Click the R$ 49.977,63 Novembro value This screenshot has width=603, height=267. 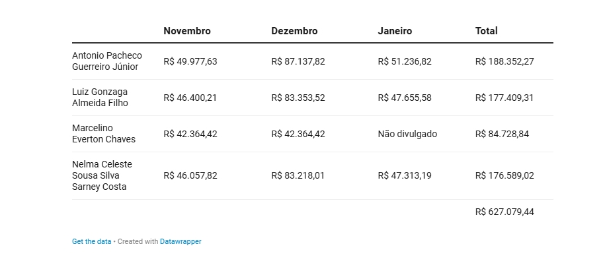[190, 61]
